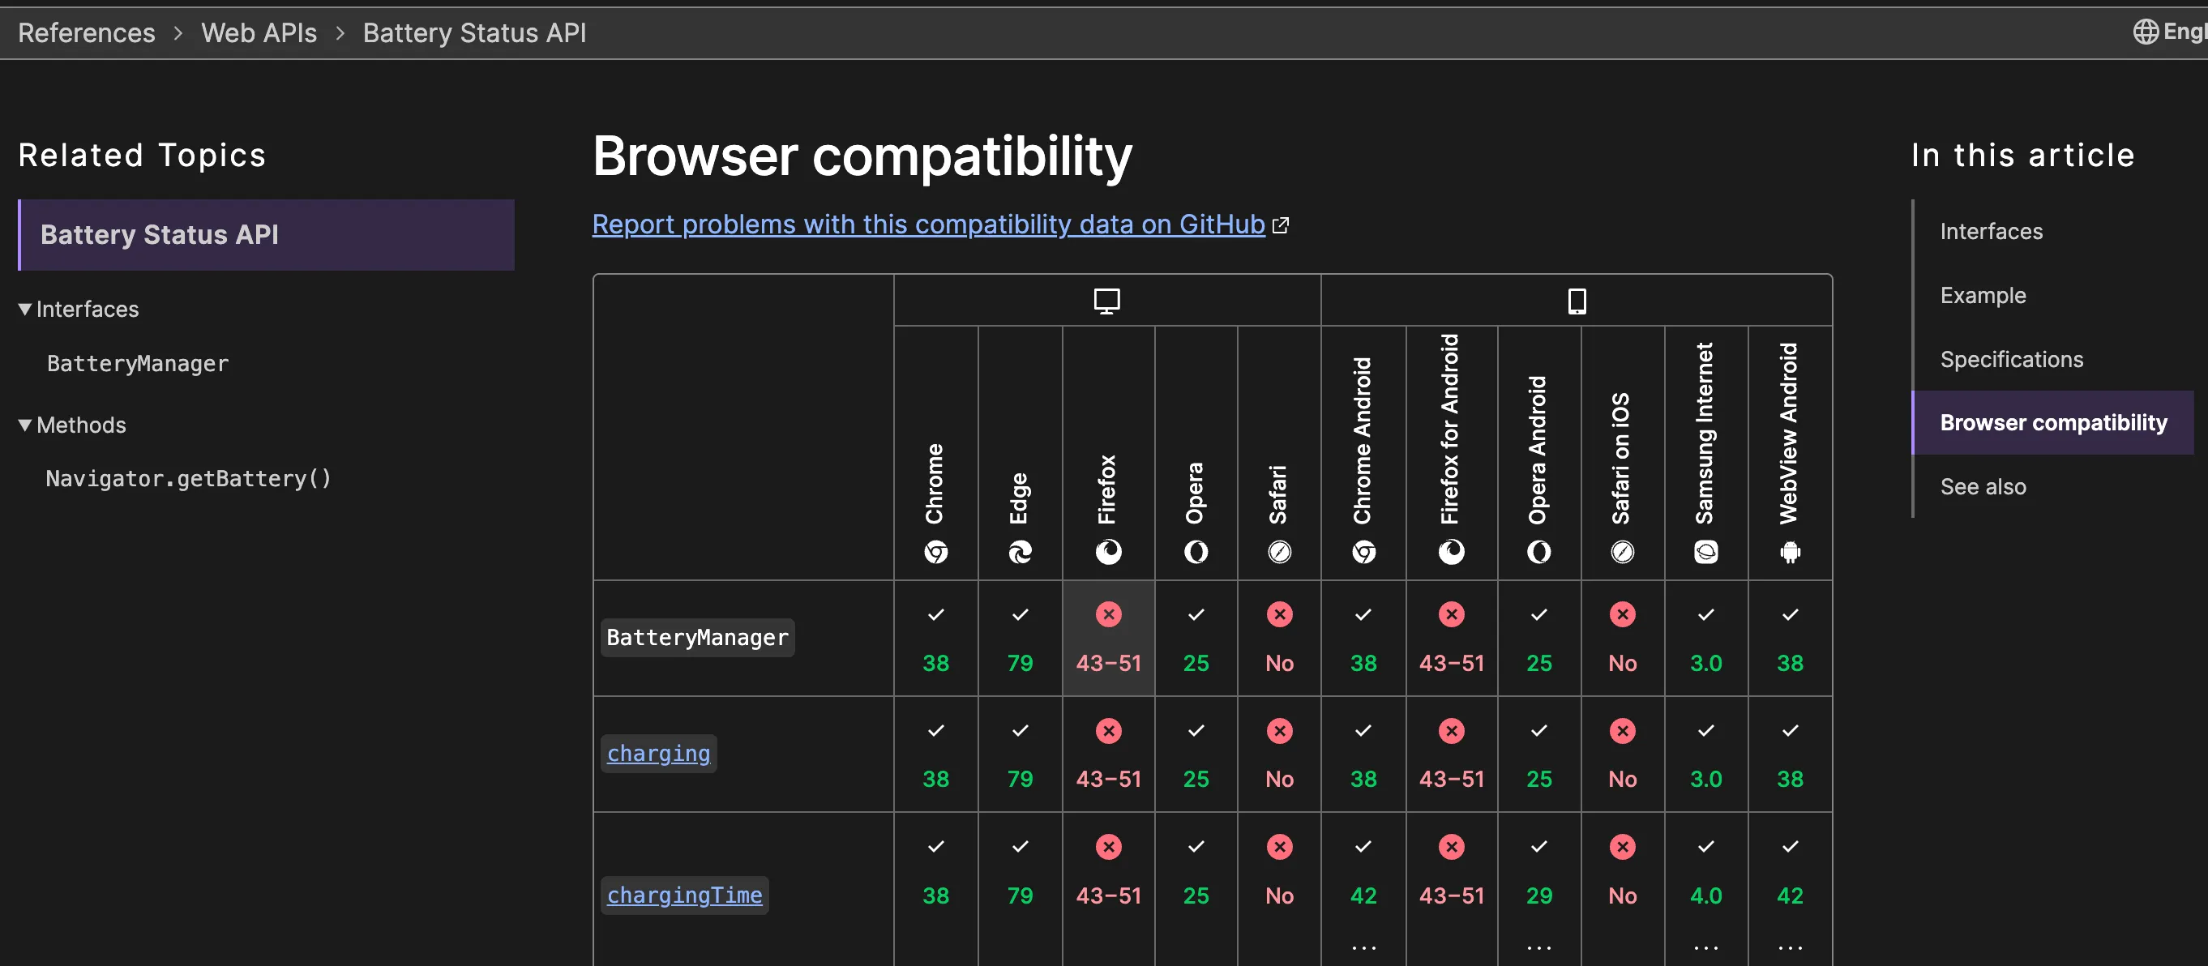The width and height of the screenshot is (2208, 966).
Task: Click the checkmark in charging Edge cell
Action: 1019,730
